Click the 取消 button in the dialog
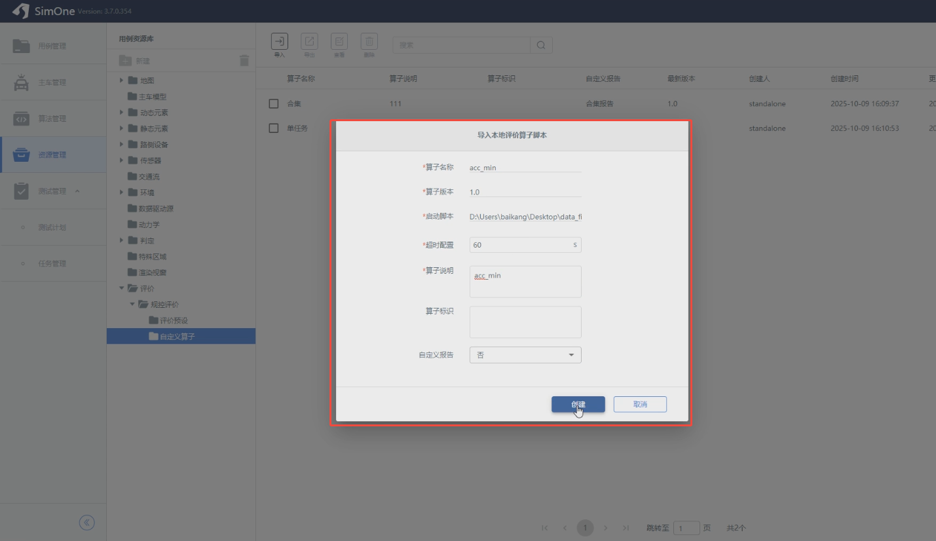 tap(640, 404)
